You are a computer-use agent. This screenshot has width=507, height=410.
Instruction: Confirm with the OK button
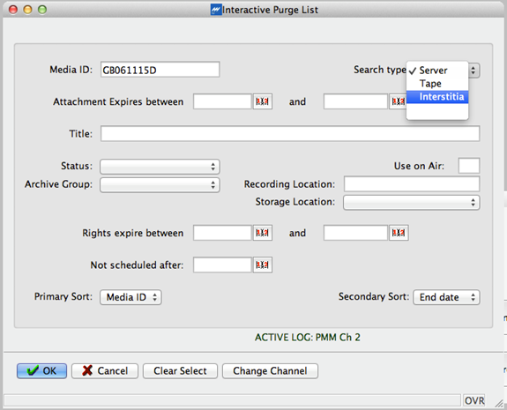pyautogui.click(x=42, y=371)
